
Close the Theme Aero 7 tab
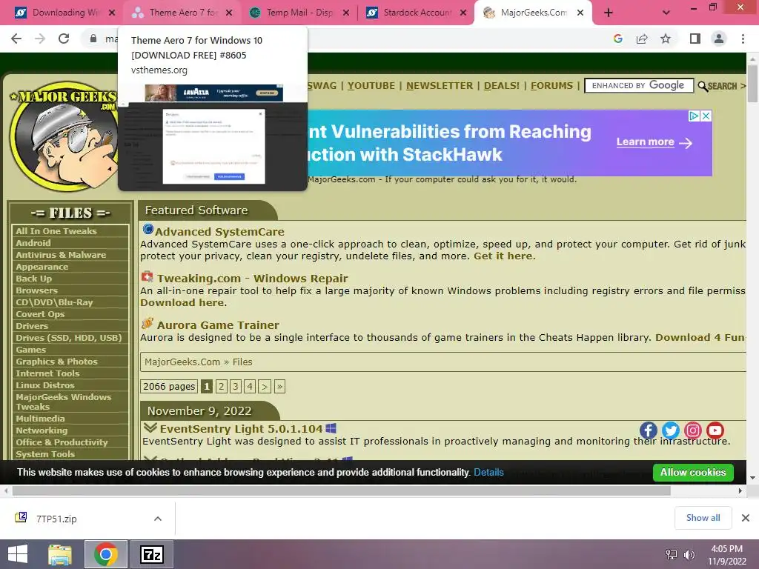pos(229,13)
